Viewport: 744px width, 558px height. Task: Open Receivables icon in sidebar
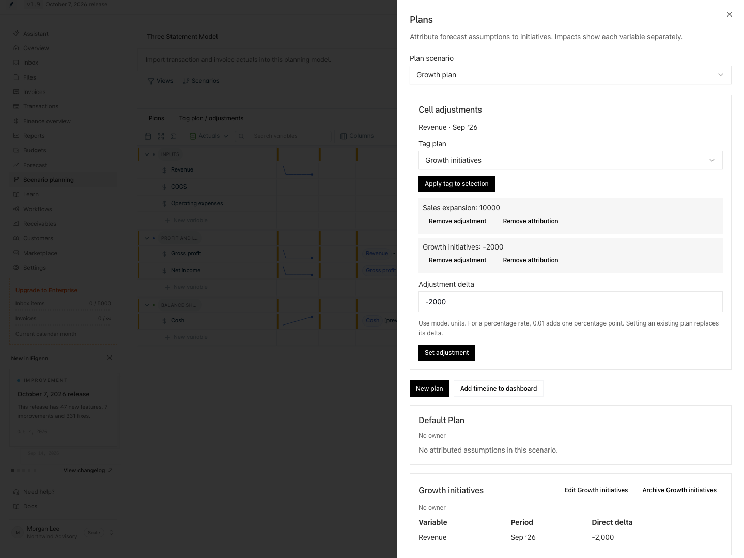tap(16, 224)
